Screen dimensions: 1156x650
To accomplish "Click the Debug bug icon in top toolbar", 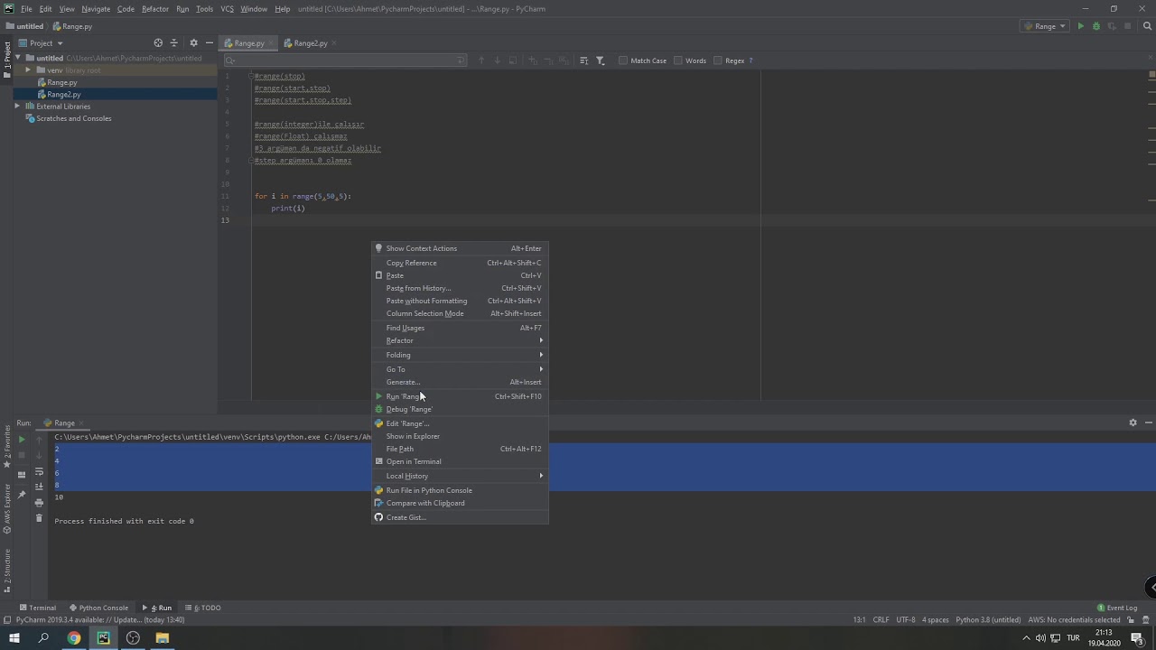I will (x=1096, y=26).
